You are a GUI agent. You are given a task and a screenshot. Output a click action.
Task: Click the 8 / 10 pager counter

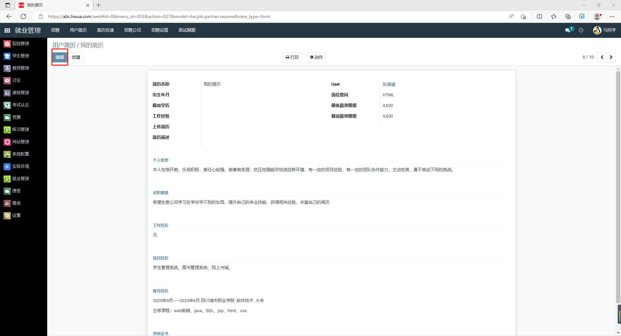(588, 57)
